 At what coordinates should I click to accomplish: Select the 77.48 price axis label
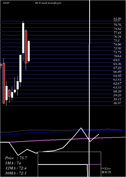click(x=117, y=33)
